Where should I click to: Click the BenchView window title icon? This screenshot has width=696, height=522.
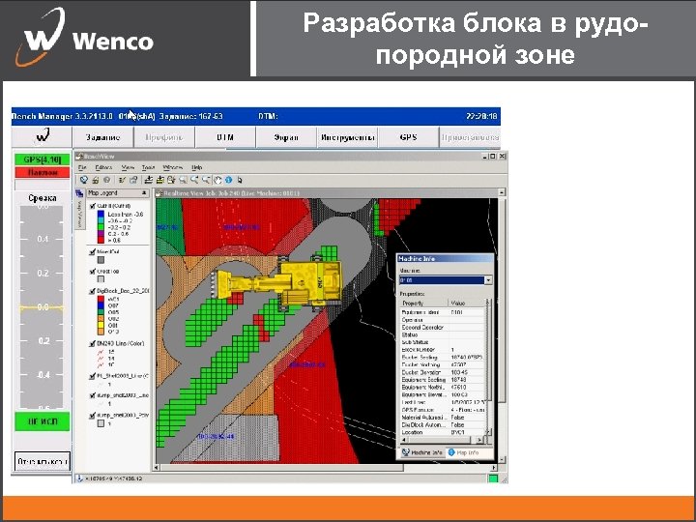[x=79, y=157]
